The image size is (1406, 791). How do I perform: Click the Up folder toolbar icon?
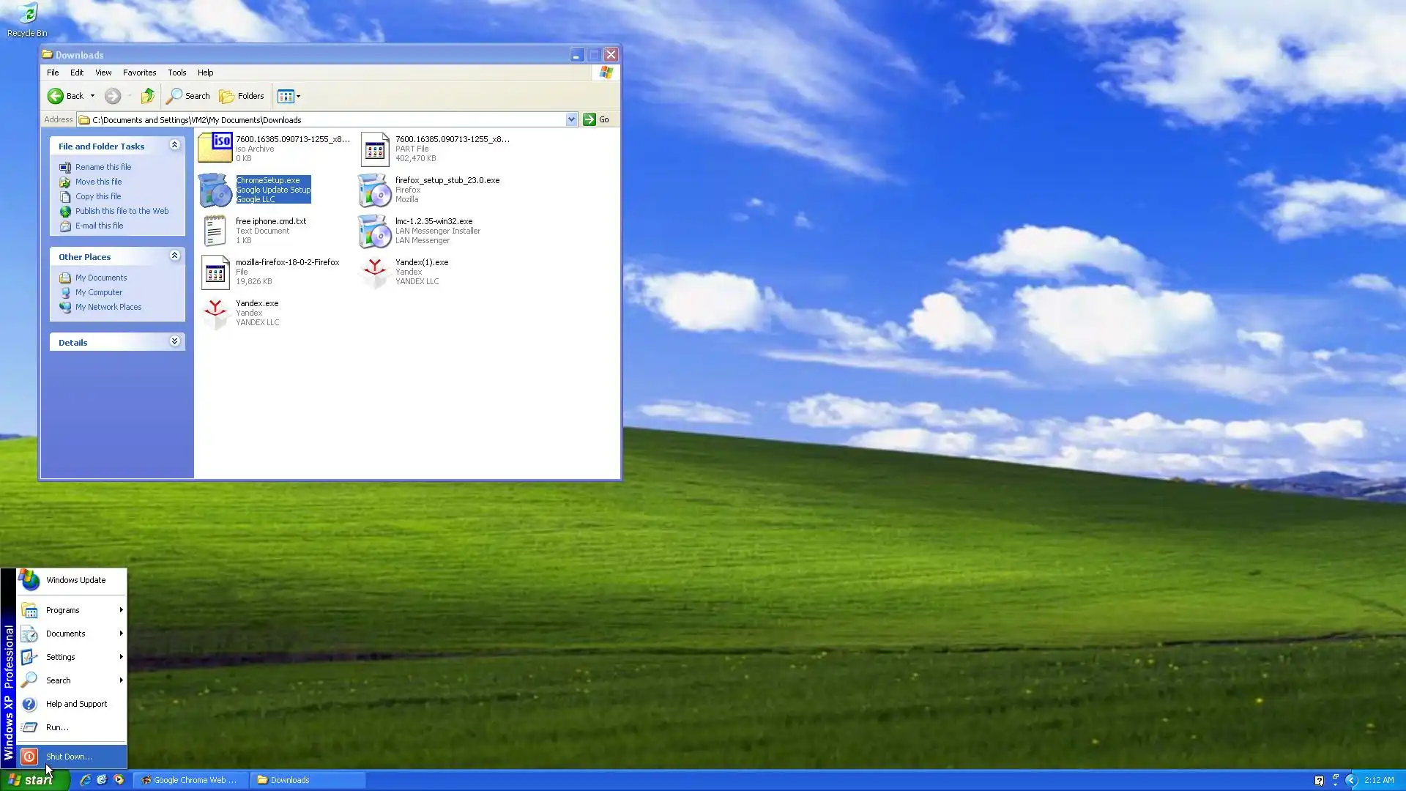coord(148,96)
